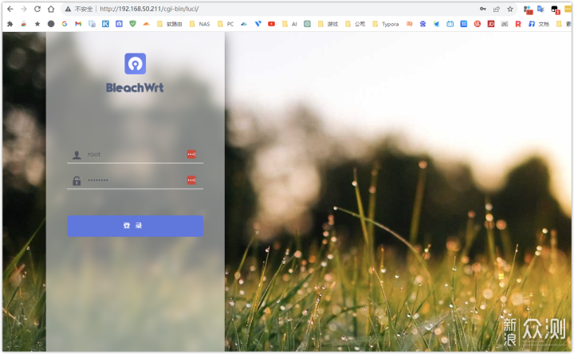The height and width of the screenshot is (354, 574).
Task: Click the root username input field
Action: [x=132, y=154]
